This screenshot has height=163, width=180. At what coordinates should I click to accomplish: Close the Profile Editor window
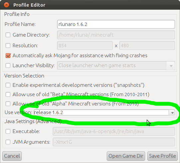coord(6,5)
